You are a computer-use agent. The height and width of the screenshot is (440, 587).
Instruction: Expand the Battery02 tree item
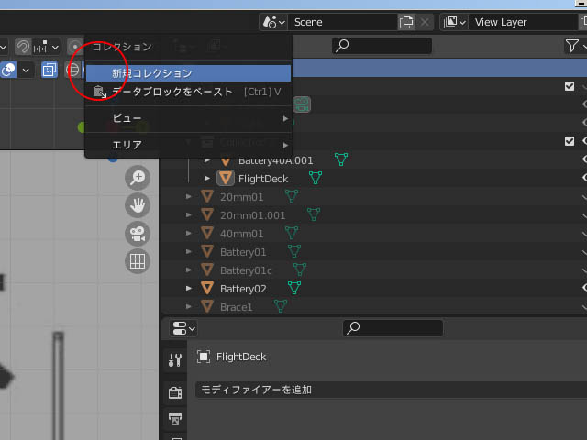(189, 289)
